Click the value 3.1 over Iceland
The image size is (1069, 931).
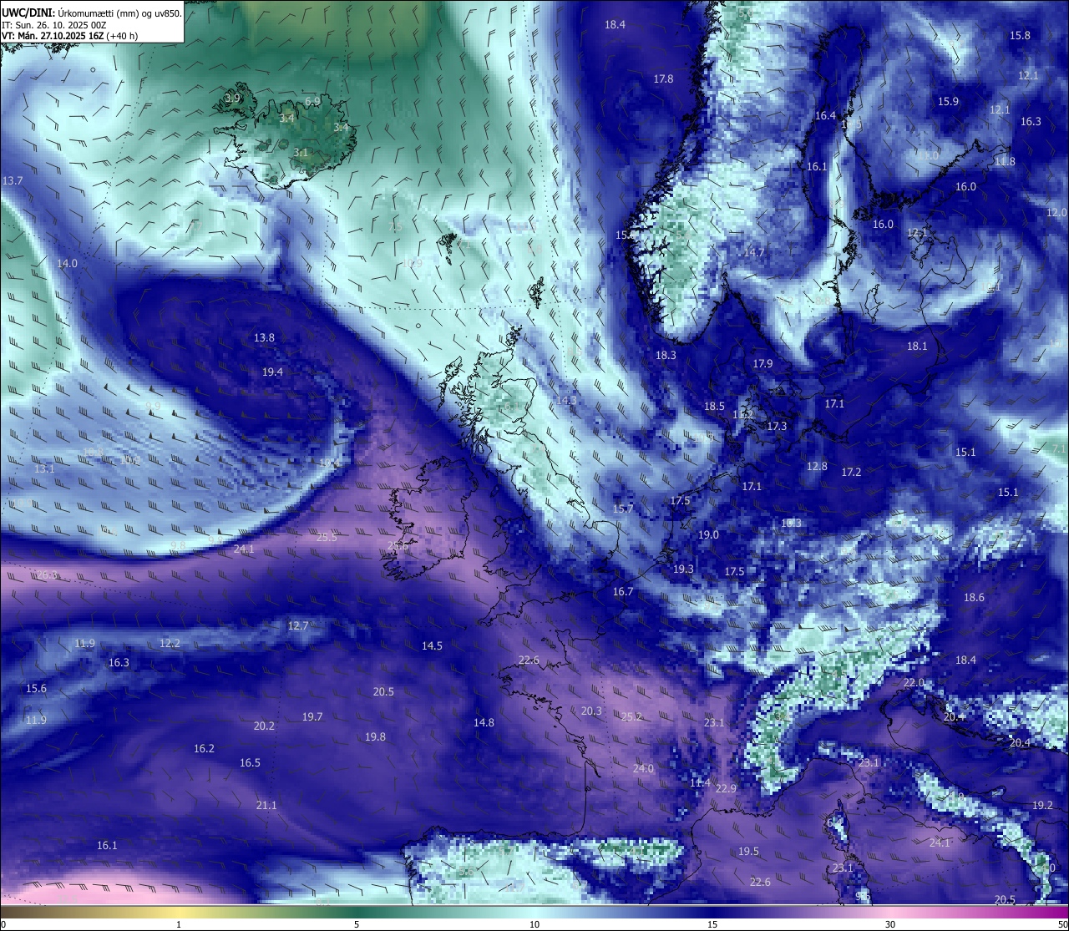click(x=301, y=153)
